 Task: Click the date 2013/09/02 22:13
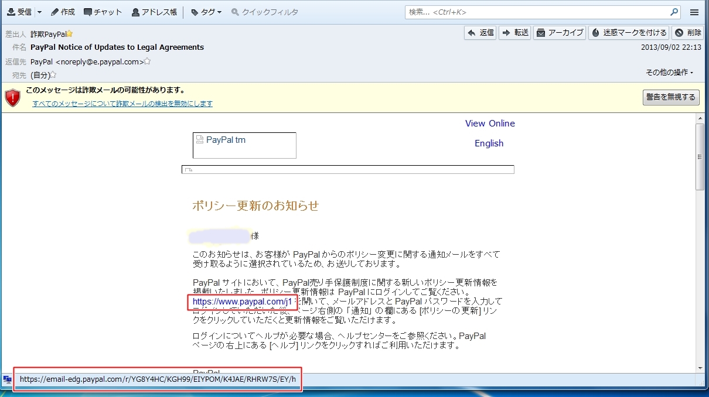pyautogui.click(x=671, y=47)
